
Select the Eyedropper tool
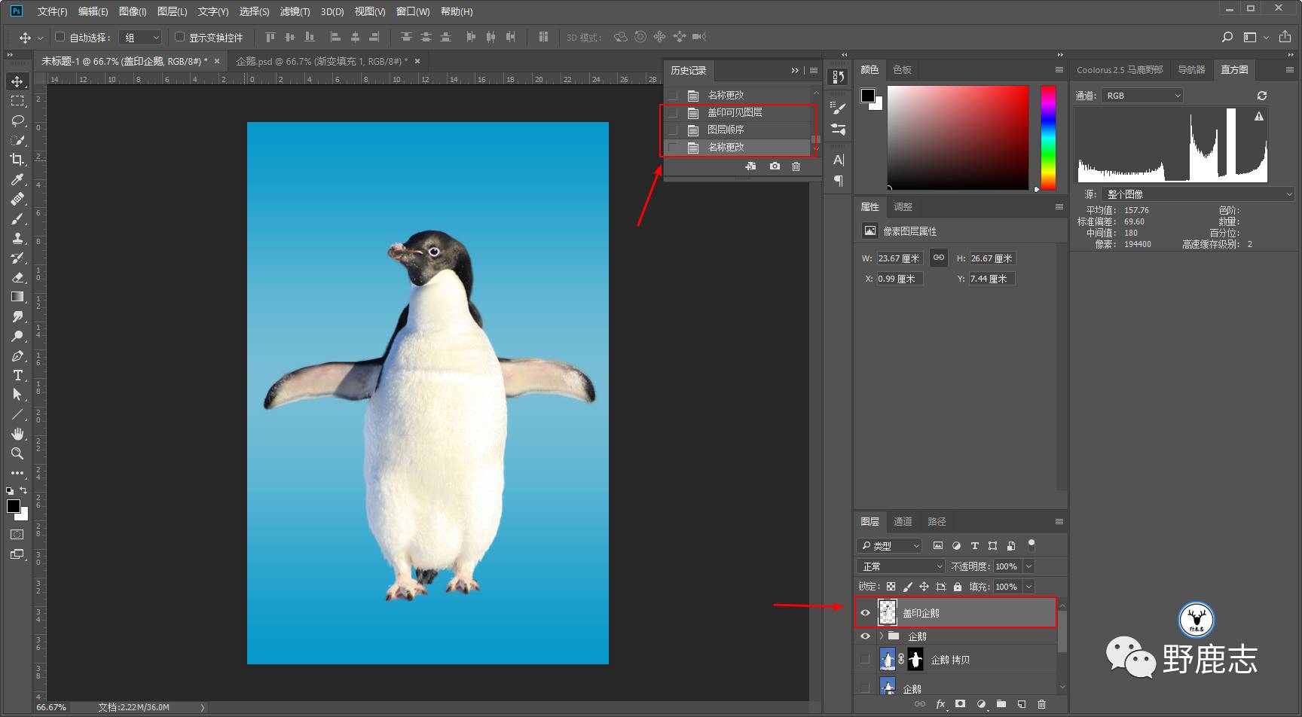coord(17,179)
